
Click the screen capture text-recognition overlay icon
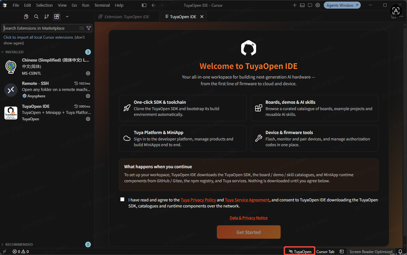396,11
